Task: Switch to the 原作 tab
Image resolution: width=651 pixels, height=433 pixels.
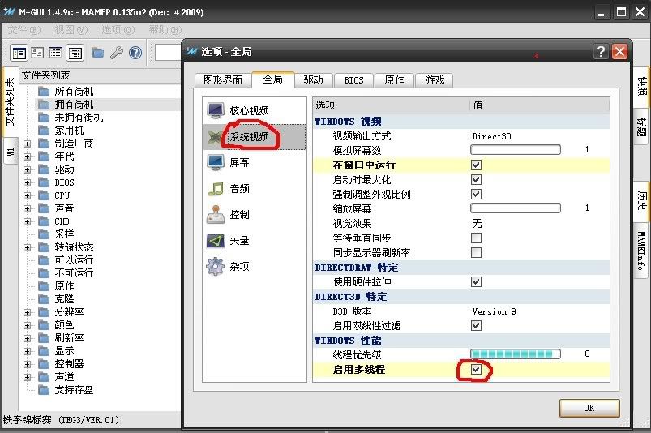Action: 394,80
